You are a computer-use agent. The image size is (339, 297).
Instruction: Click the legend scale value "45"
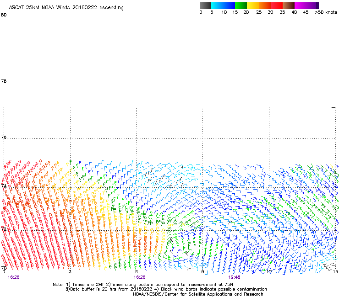coord(306,12)
